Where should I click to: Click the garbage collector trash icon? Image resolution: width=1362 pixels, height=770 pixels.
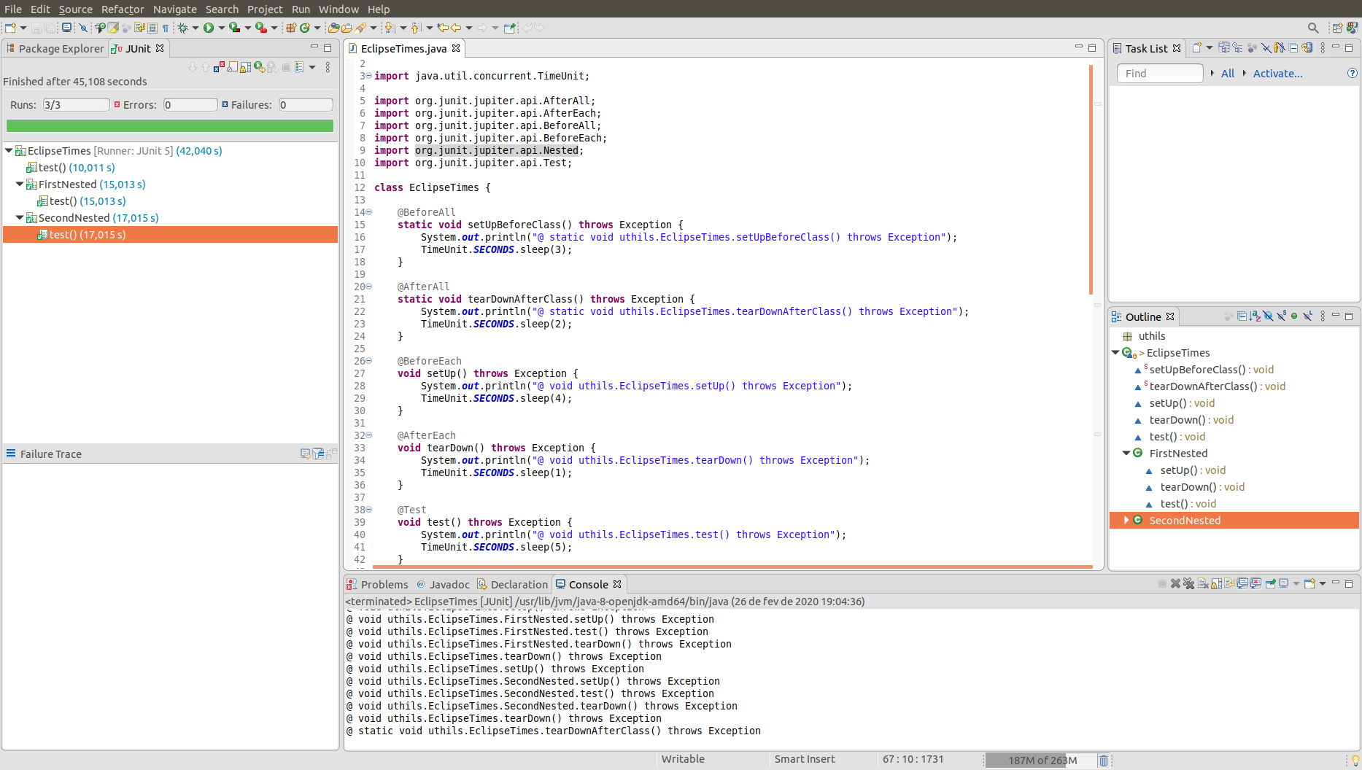pyautogui.click(x=1104, y=761)
